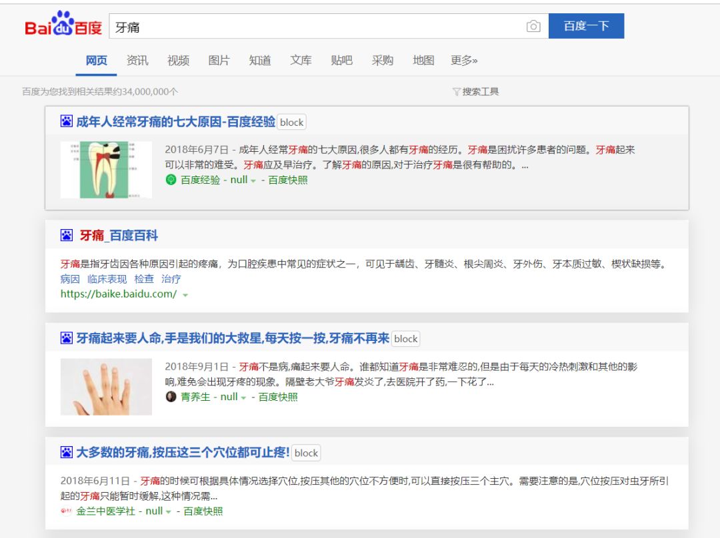The image size is (720, 538).
Task: Open the hand photo thumbnail
Action: pyautogui.click(x=106, y=387)
